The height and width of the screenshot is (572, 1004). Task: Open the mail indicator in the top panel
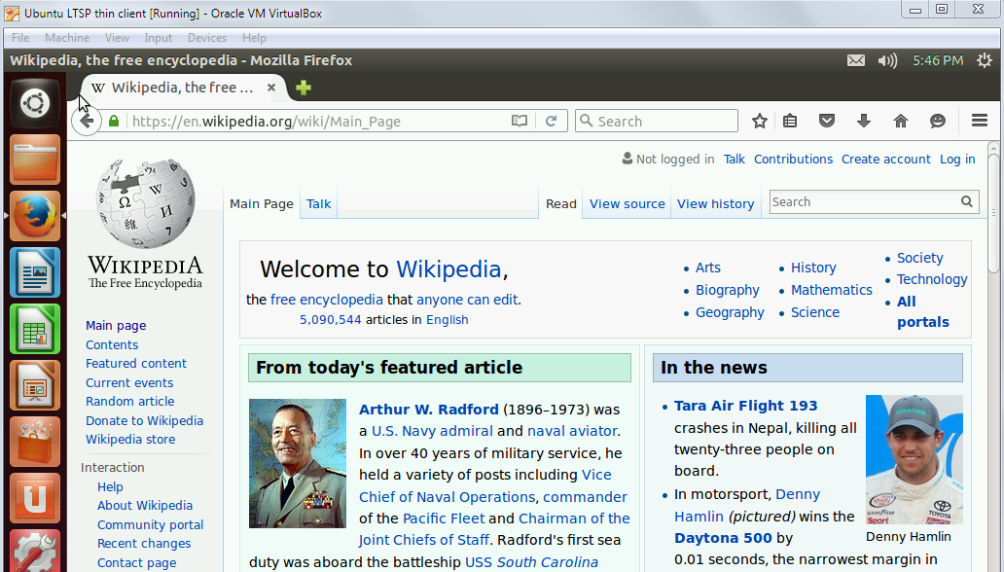point(856,60)
